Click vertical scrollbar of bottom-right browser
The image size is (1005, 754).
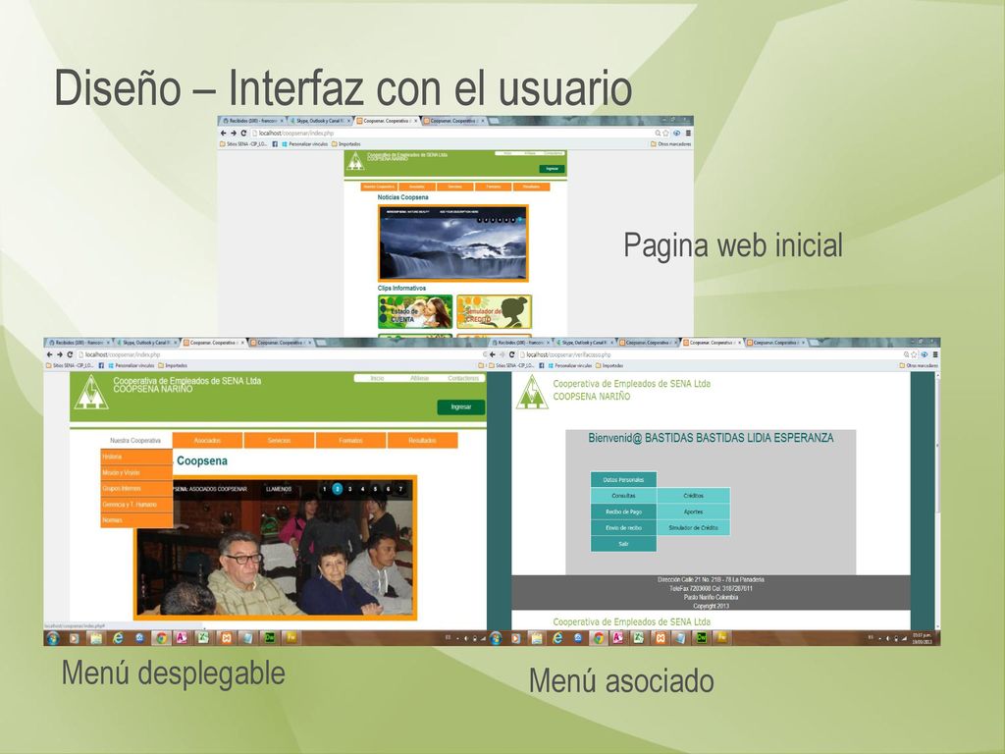point(937,500)
